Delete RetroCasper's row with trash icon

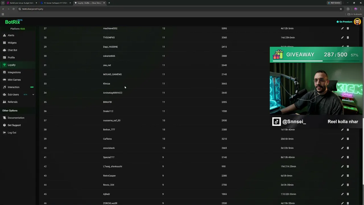(348, 176)
